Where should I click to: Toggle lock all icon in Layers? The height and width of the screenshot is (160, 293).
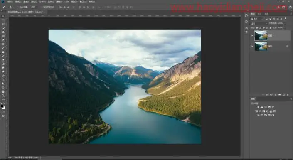[x=271, y=28]
